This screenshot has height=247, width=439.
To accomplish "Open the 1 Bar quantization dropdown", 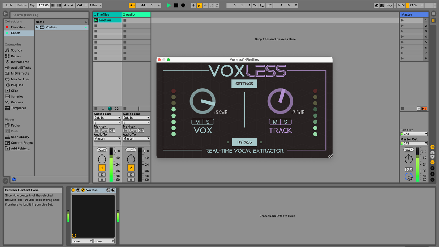I will tap(95, 5).
